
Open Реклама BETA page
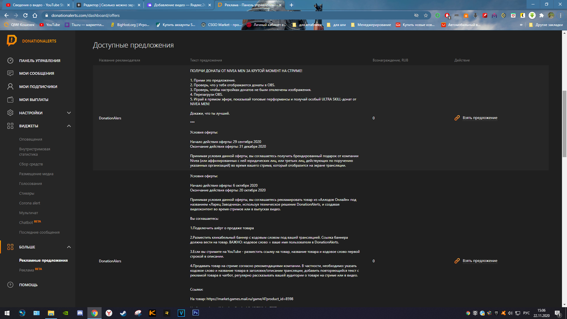point(31,270)
